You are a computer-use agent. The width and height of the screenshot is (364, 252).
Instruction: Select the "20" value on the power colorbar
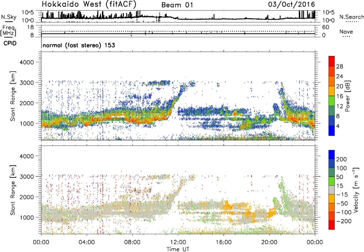pos(339,86)
